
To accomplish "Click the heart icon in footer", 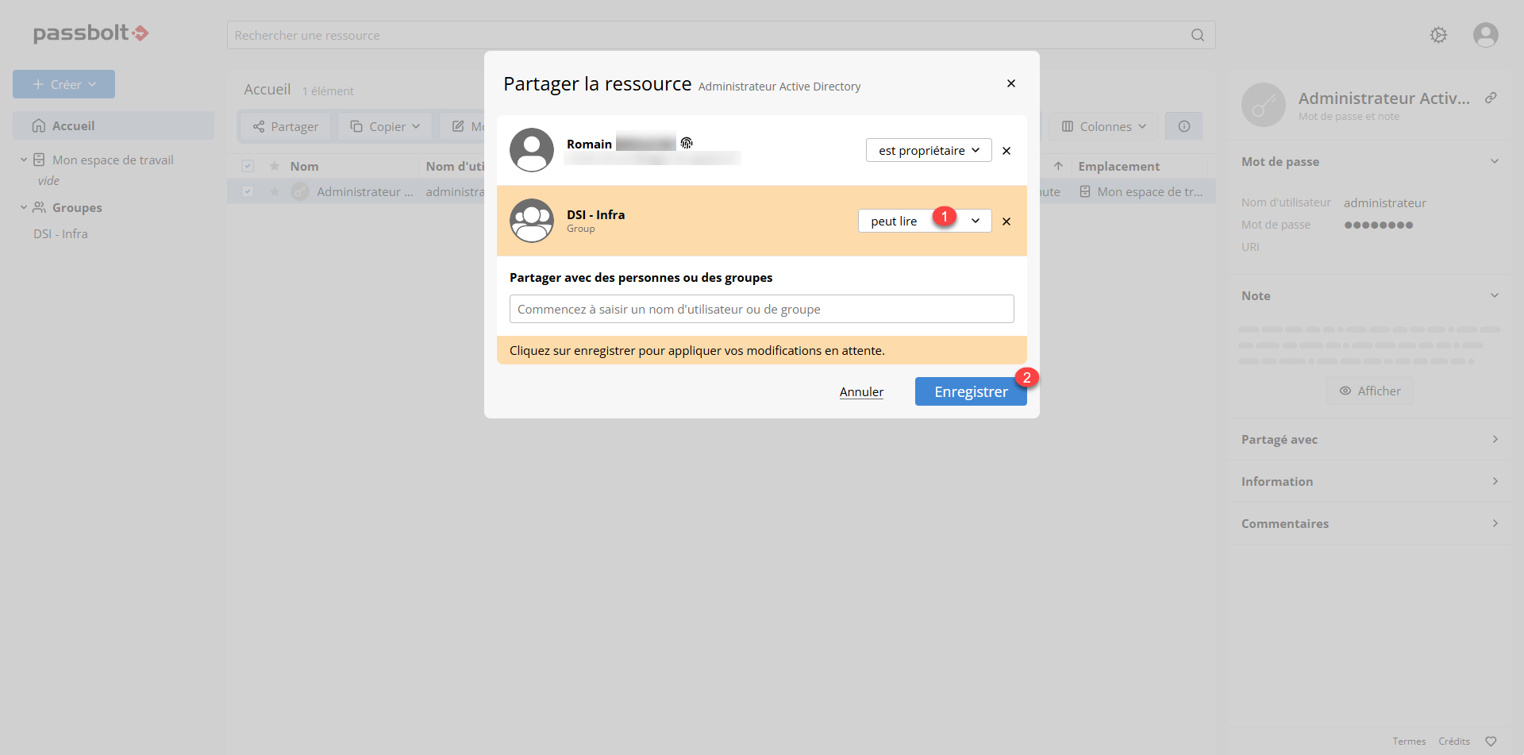I will [x=1491, y=741].
